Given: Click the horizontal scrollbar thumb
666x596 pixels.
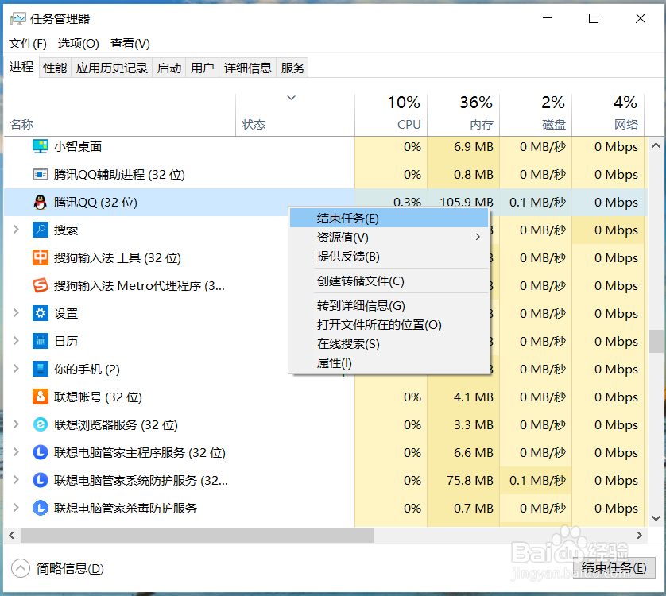Looking at the screenshot, I should tap(198, 536).
